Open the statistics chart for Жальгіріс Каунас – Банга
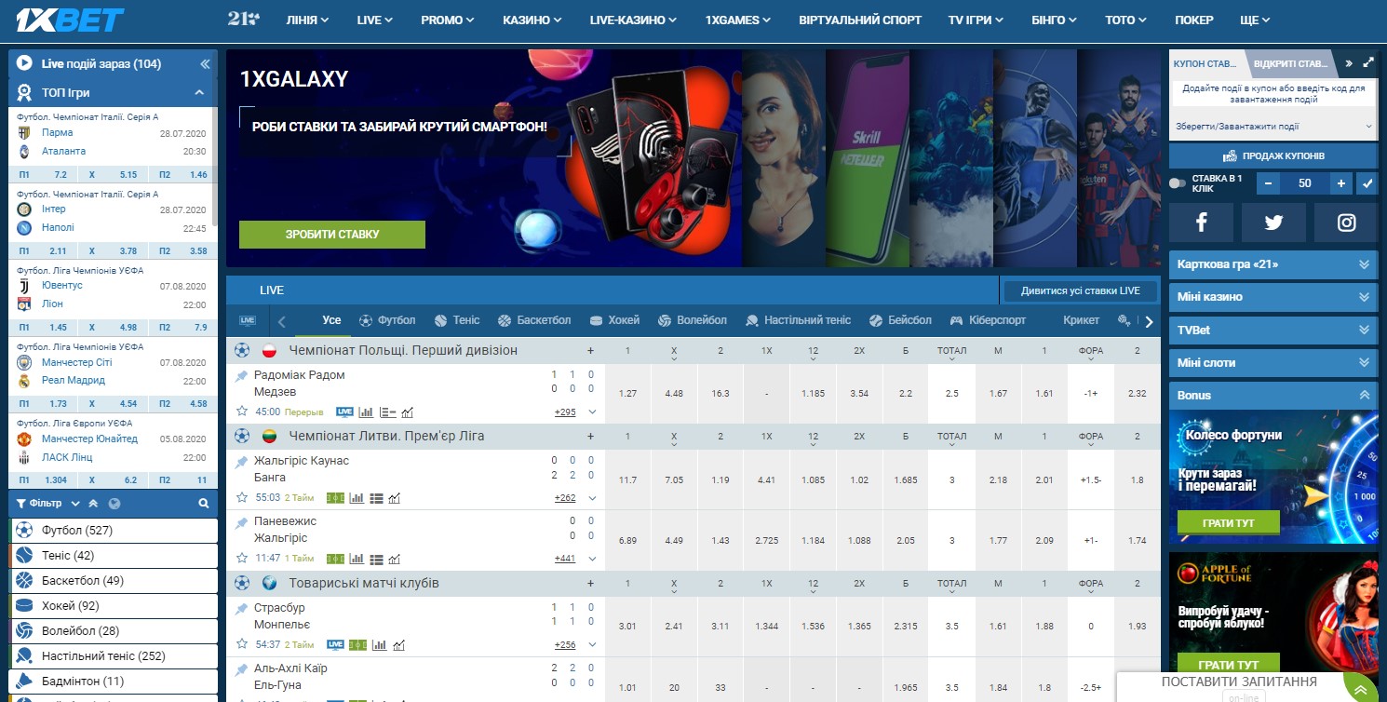 point(395,498)
